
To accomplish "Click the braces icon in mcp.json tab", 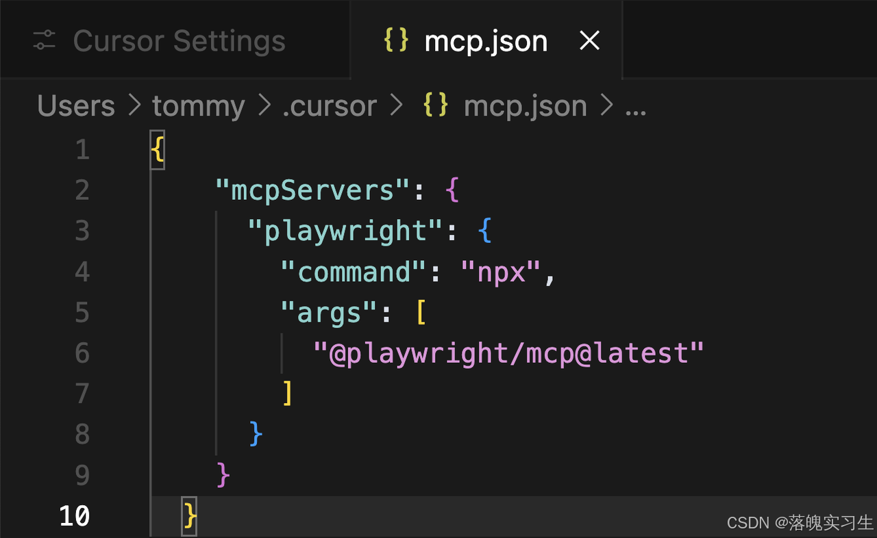I will click(396, 40).
